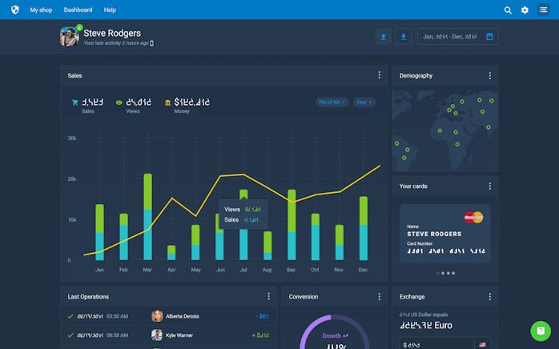Click the Sep bar in sales chart
This screenshot has width=559, height=349.
[292, 225]
